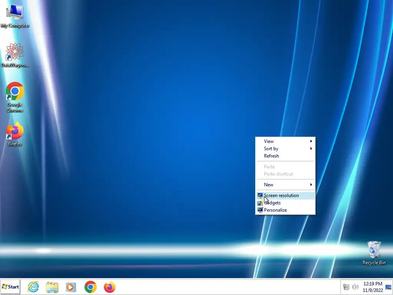Choose Personalize in the context menu
The width and height of the screenshot is (393, 295).
285,210
